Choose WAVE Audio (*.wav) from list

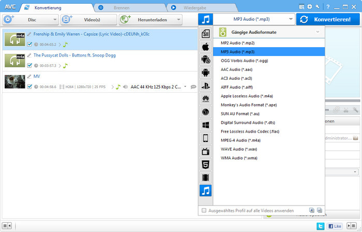click(x=239, y=149)
